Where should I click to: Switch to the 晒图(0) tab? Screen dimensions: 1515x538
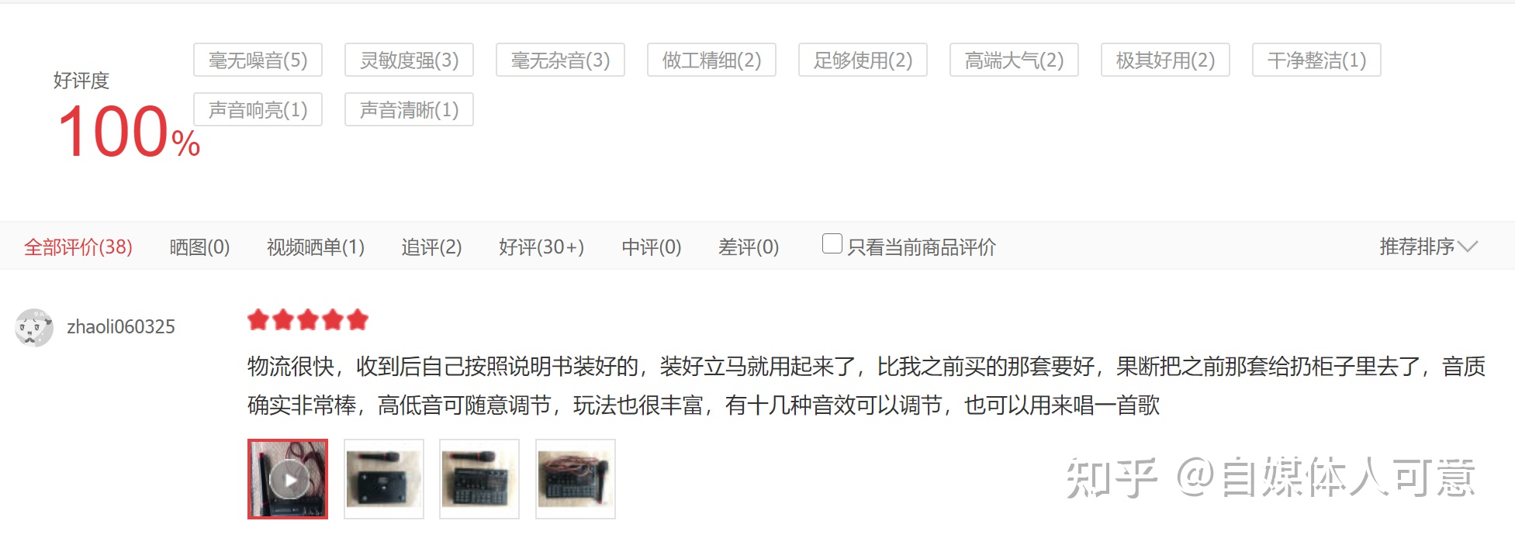199,247
